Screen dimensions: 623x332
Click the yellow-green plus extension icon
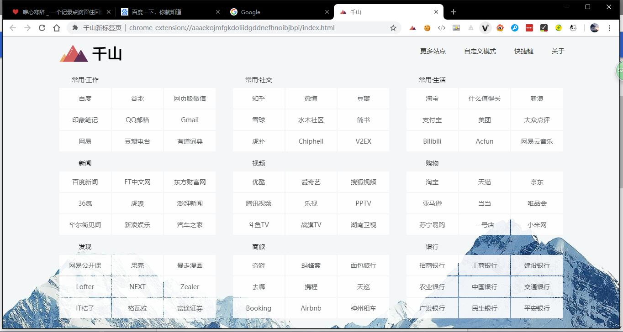559,28
